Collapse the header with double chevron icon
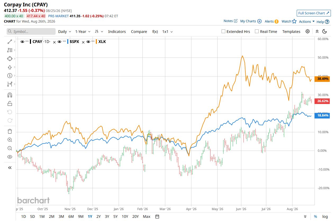333x221 pixels. coord(317,31)
